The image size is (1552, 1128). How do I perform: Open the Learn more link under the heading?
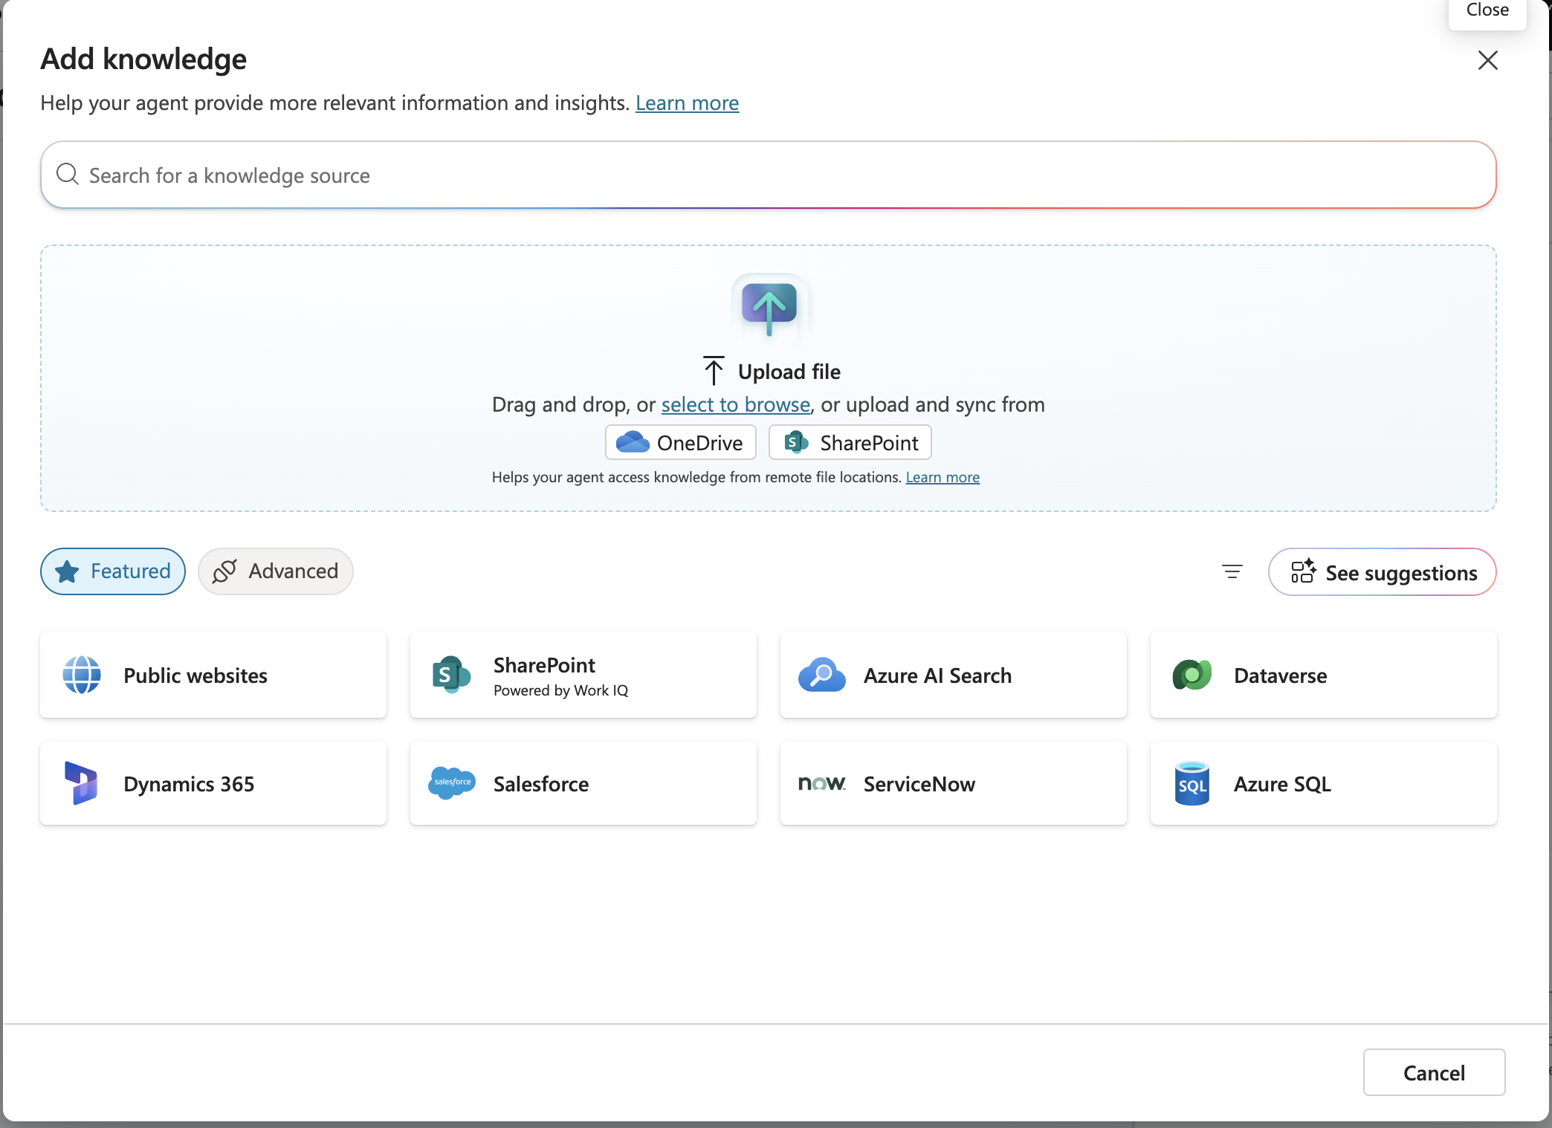(687, 103)
